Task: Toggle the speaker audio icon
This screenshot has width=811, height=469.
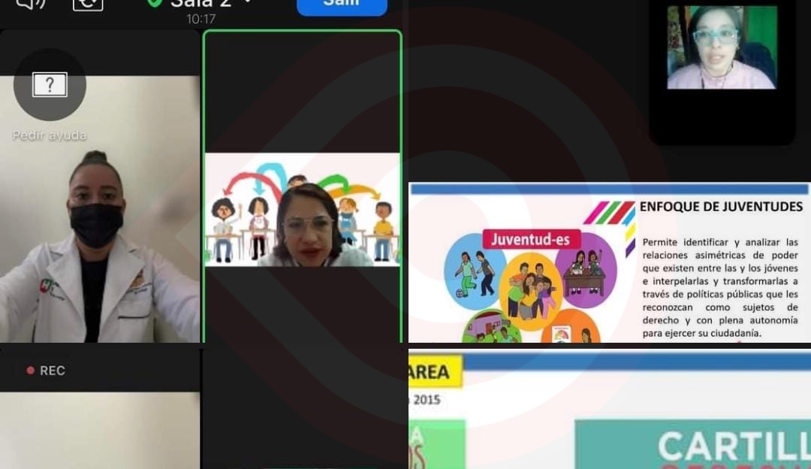Action: coord(30,4)
